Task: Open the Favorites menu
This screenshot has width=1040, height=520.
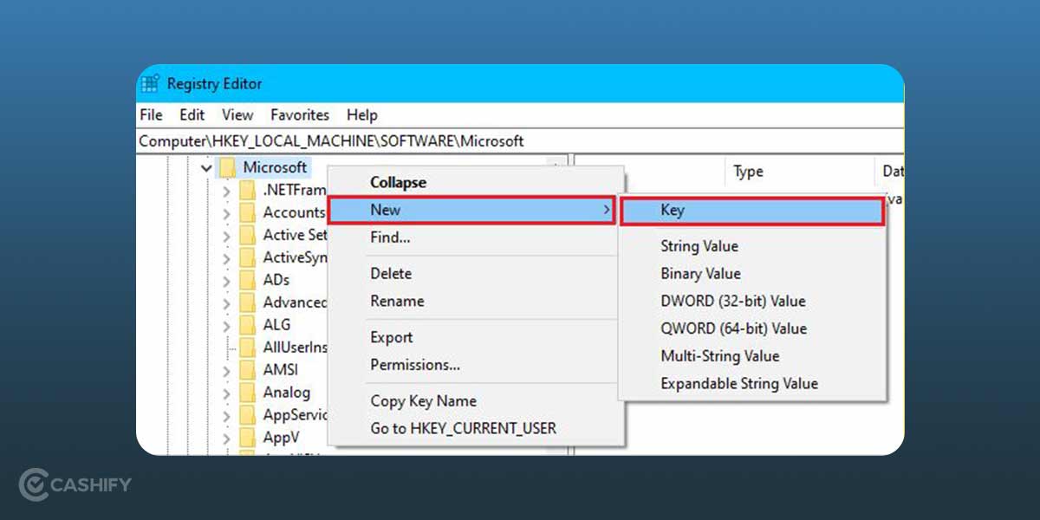Action: tap(300, 114)
